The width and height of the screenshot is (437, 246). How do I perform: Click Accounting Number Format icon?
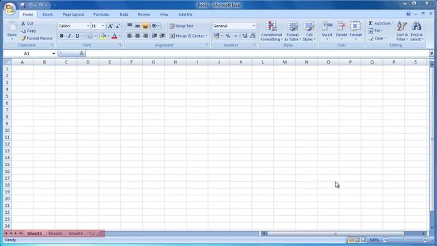216,36
